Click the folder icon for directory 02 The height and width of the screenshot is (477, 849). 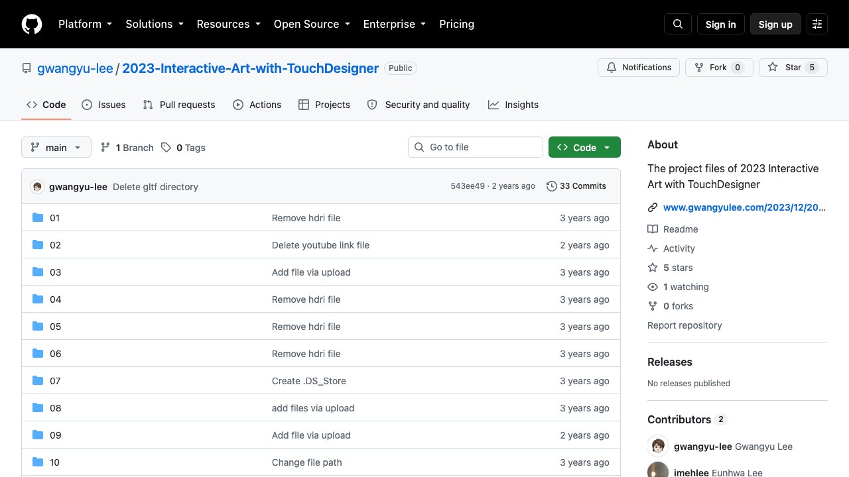tap(38, 245)
